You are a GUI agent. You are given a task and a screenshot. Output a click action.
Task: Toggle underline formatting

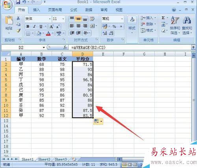tap(41, 27)
